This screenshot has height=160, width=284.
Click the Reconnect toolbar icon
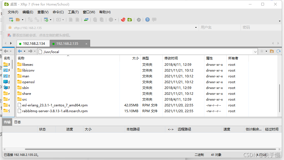pos(30,20)
